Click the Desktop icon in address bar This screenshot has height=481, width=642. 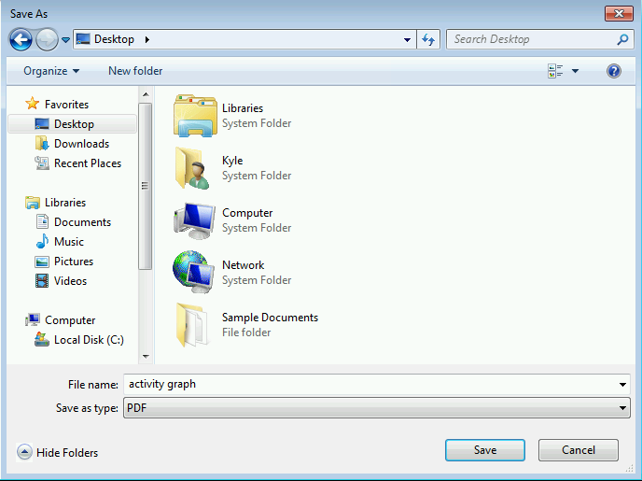tap(83, 39)
